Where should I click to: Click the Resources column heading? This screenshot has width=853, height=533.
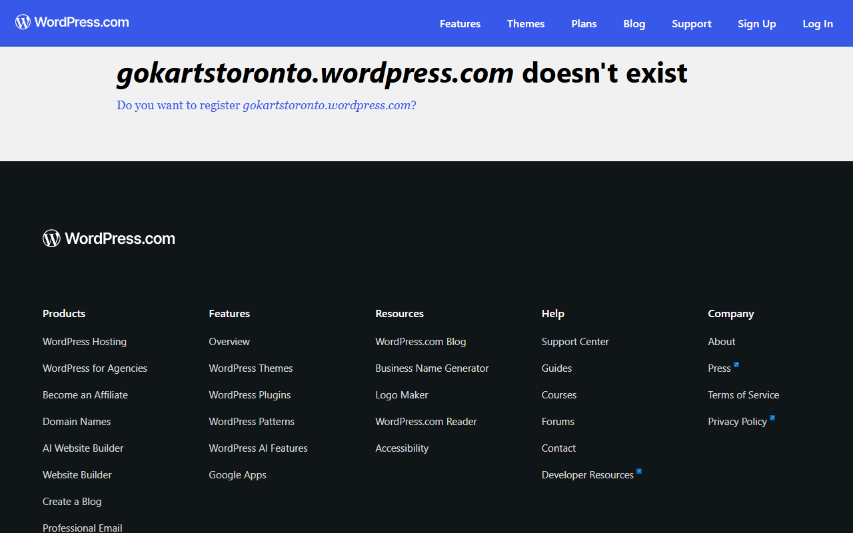(x=399, y=314)
